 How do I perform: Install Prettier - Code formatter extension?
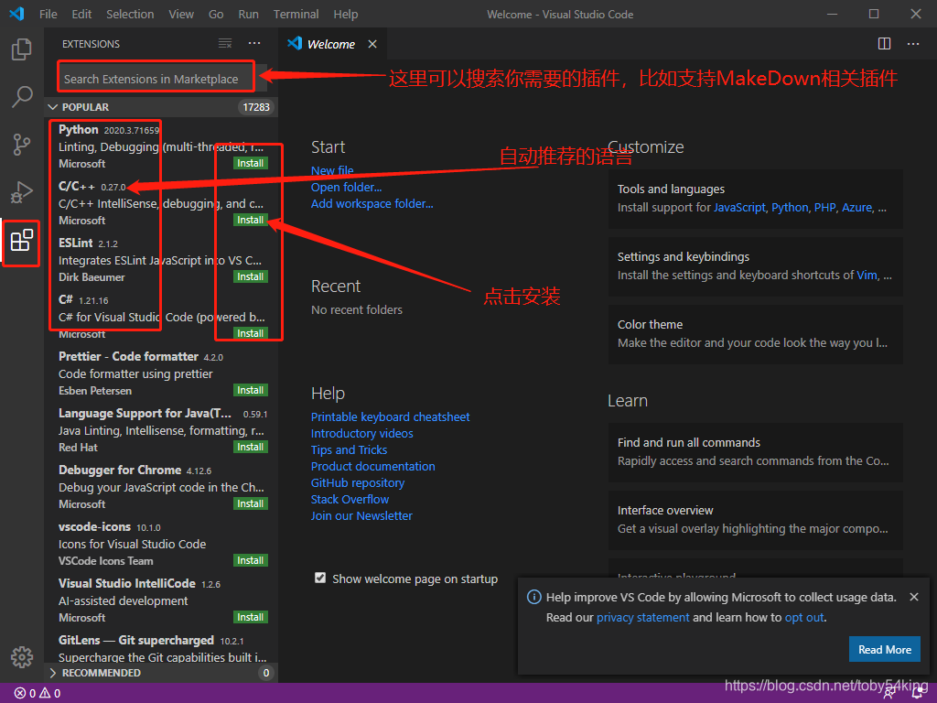click(x=251, y=390)
